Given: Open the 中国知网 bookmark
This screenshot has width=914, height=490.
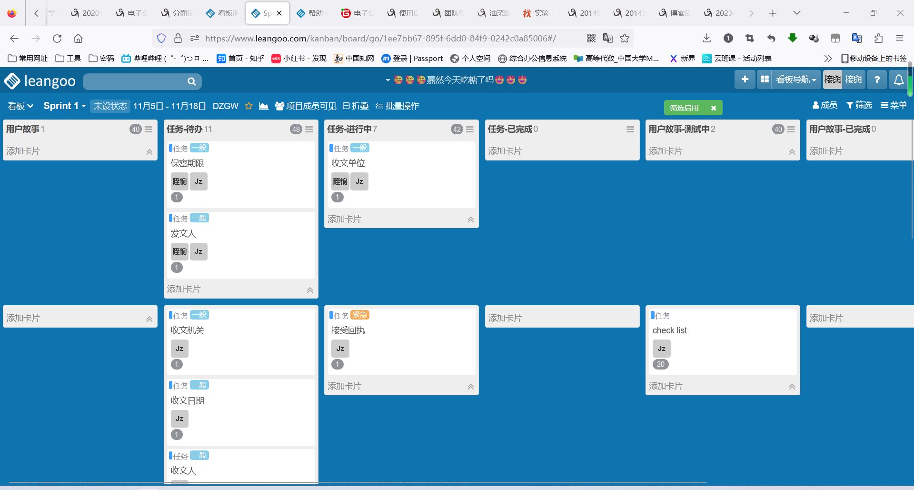Looking at the screenshot, I should (354, 59).
